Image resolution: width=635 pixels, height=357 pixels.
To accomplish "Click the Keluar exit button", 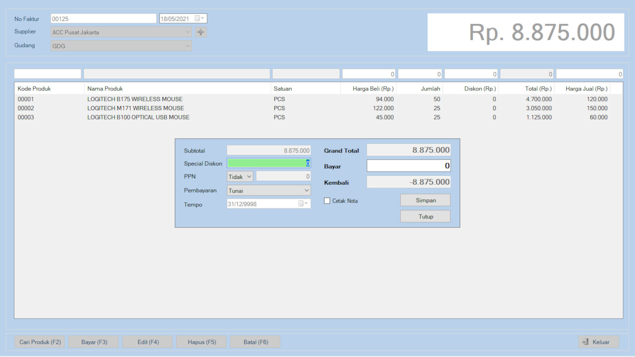I will tap(598, 342).
